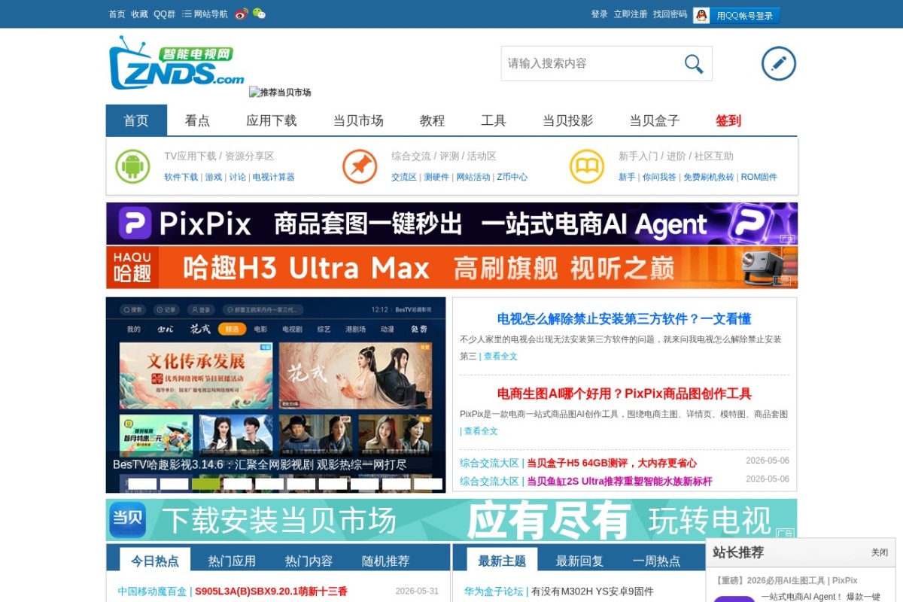Click the PixPix banner advertisement

(x=451, y=223)
